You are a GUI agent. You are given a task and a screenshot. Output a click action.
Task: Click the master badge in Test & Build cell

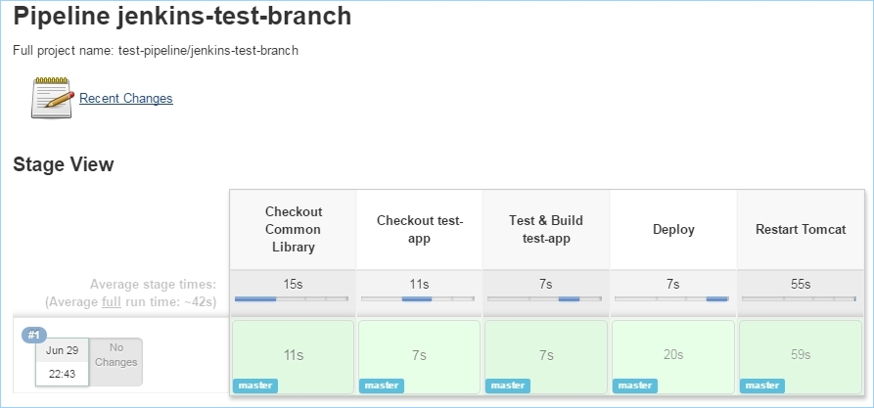click(508, 385)
